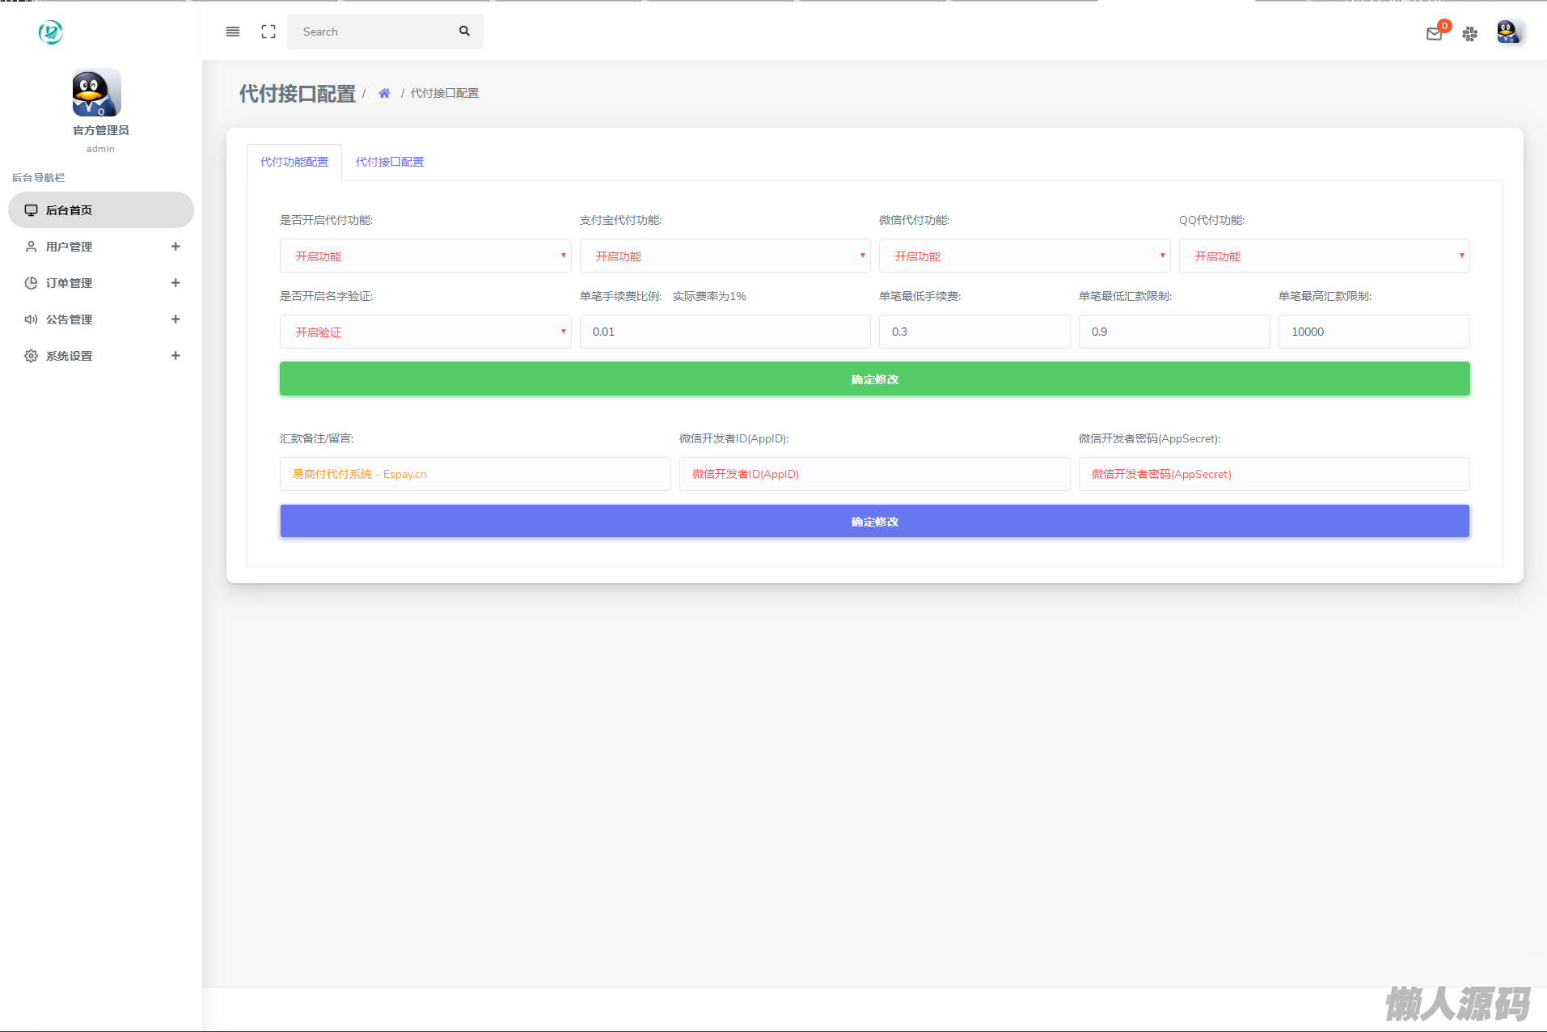Toggle fullscreen mode icon
This screenshot has width=1547, height=1032.
point(268,32)
